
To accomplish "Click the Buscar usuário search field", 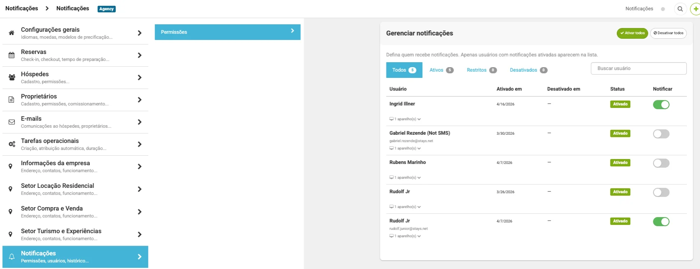I will click(x=639, y=68).
